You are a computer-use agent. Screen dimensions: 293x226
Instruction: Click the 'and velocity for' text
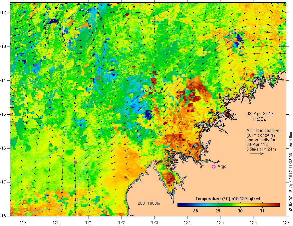pos(261,140)
